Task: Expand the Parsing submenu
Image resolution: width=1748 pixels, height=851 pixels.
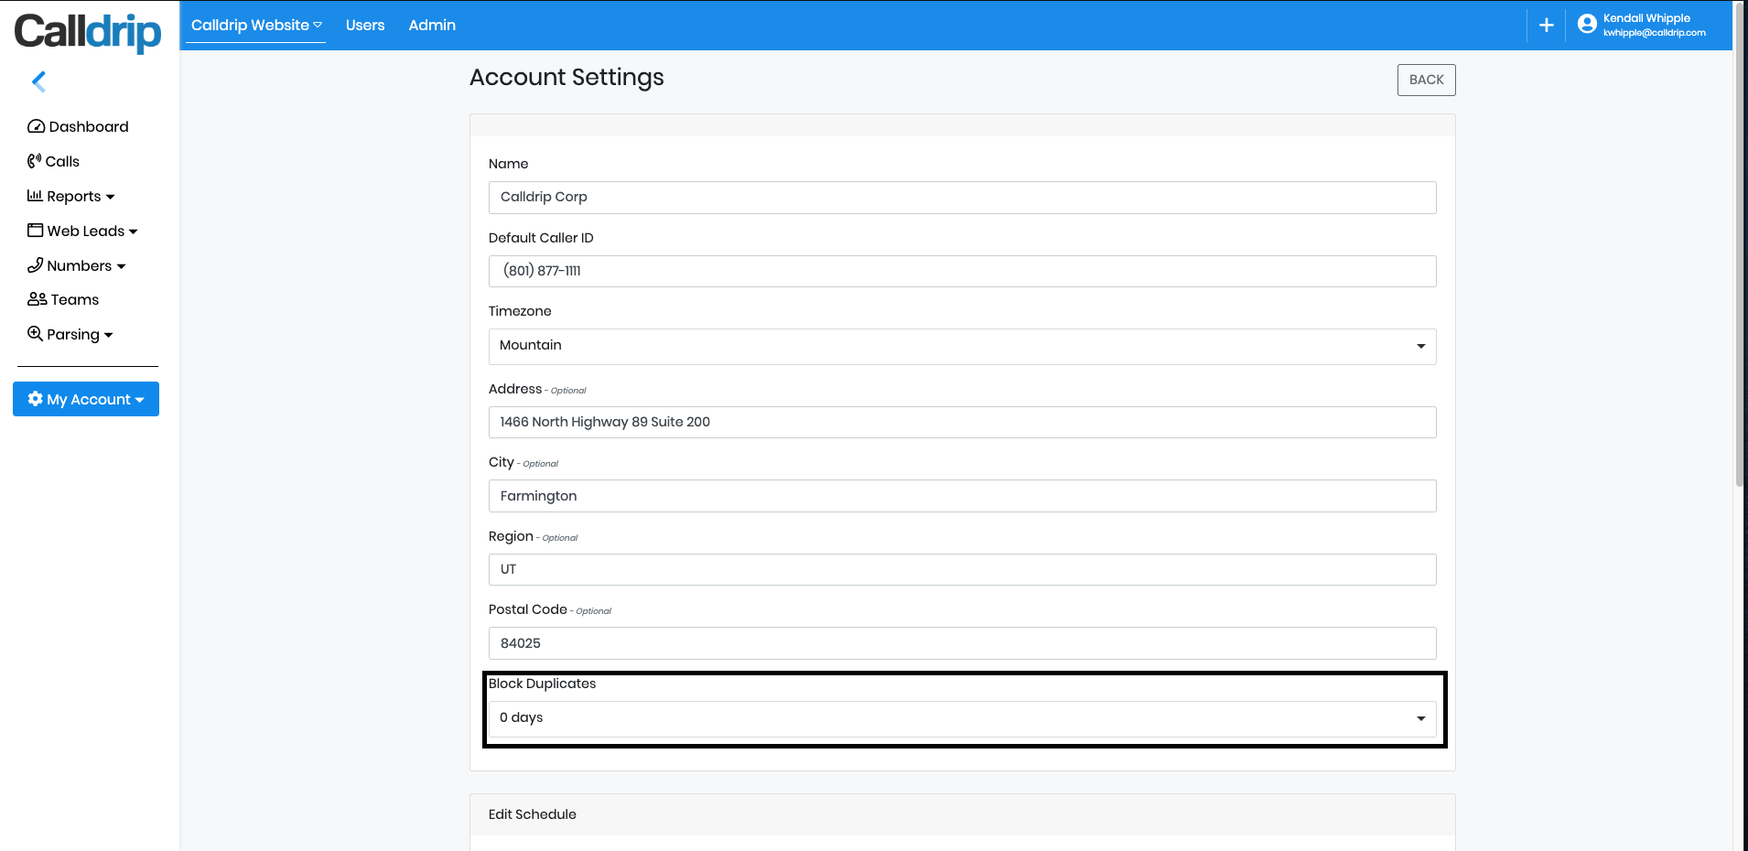Action: click(x=70, y=334)
